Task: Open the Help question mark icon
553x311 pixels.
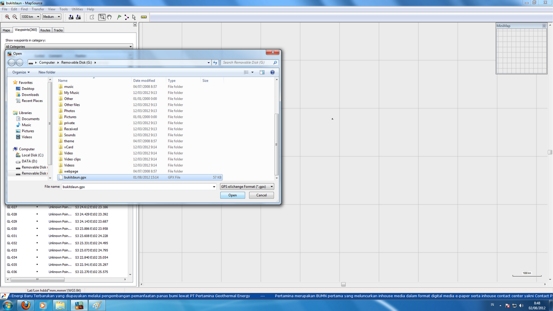Action: coord(272,72)
